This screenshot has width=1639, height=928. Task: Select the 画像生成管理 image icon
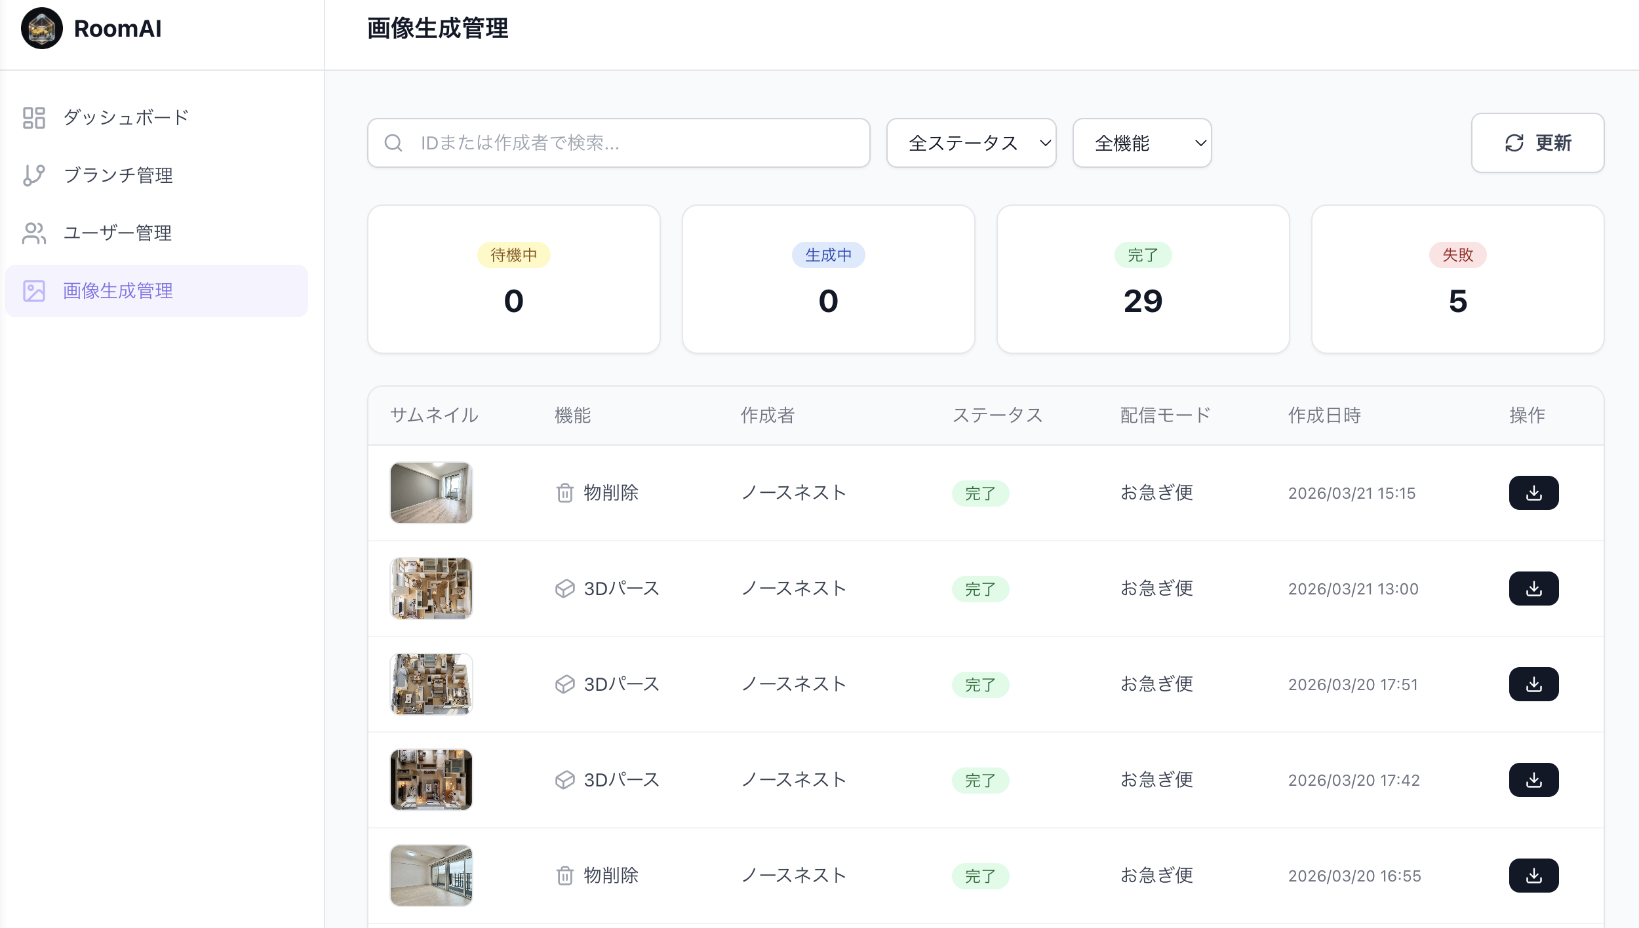tap(33, 290)
